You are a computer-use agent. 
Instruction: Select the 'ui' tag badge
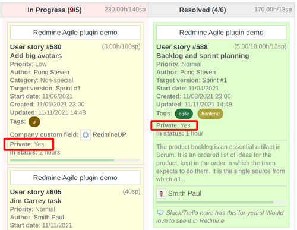(x=34, y=122)
